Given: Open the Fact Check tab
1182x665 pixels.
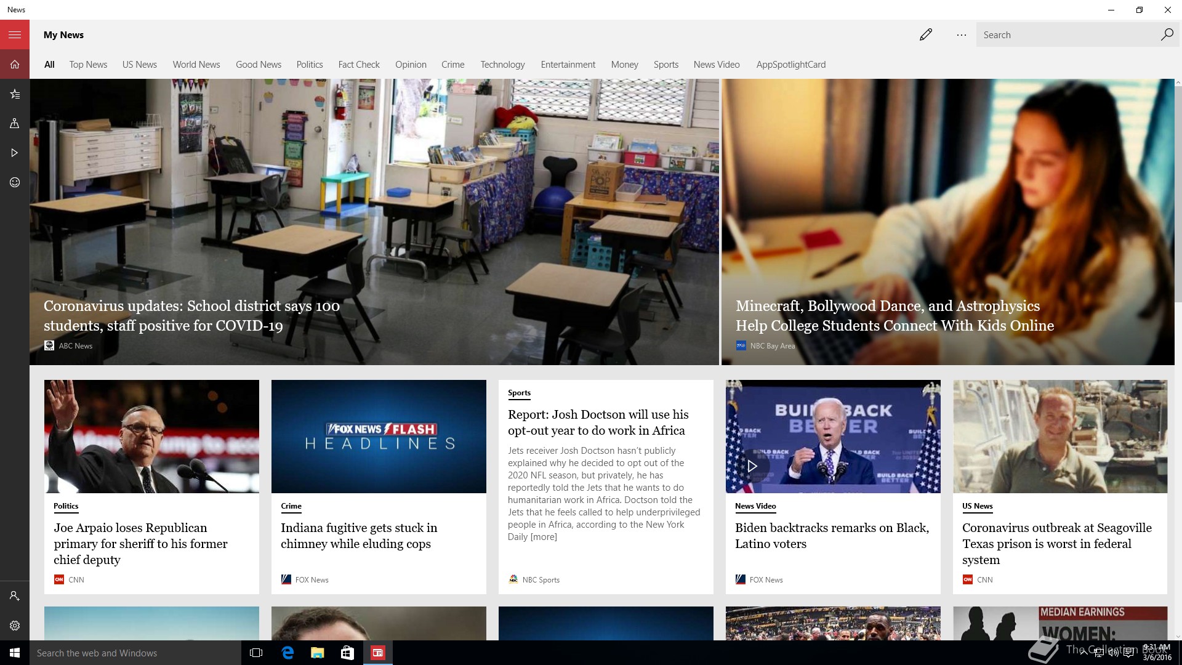Looking at the screenshot, I should click(359, 65).
